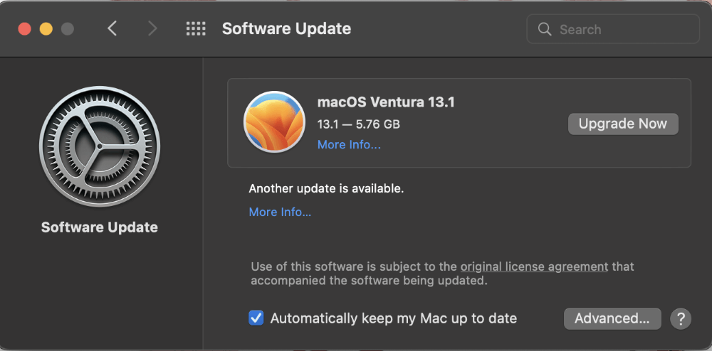Click Upgrade Now for macOS Ventura
Screen dimensions: 712x351
pos(623,124)
